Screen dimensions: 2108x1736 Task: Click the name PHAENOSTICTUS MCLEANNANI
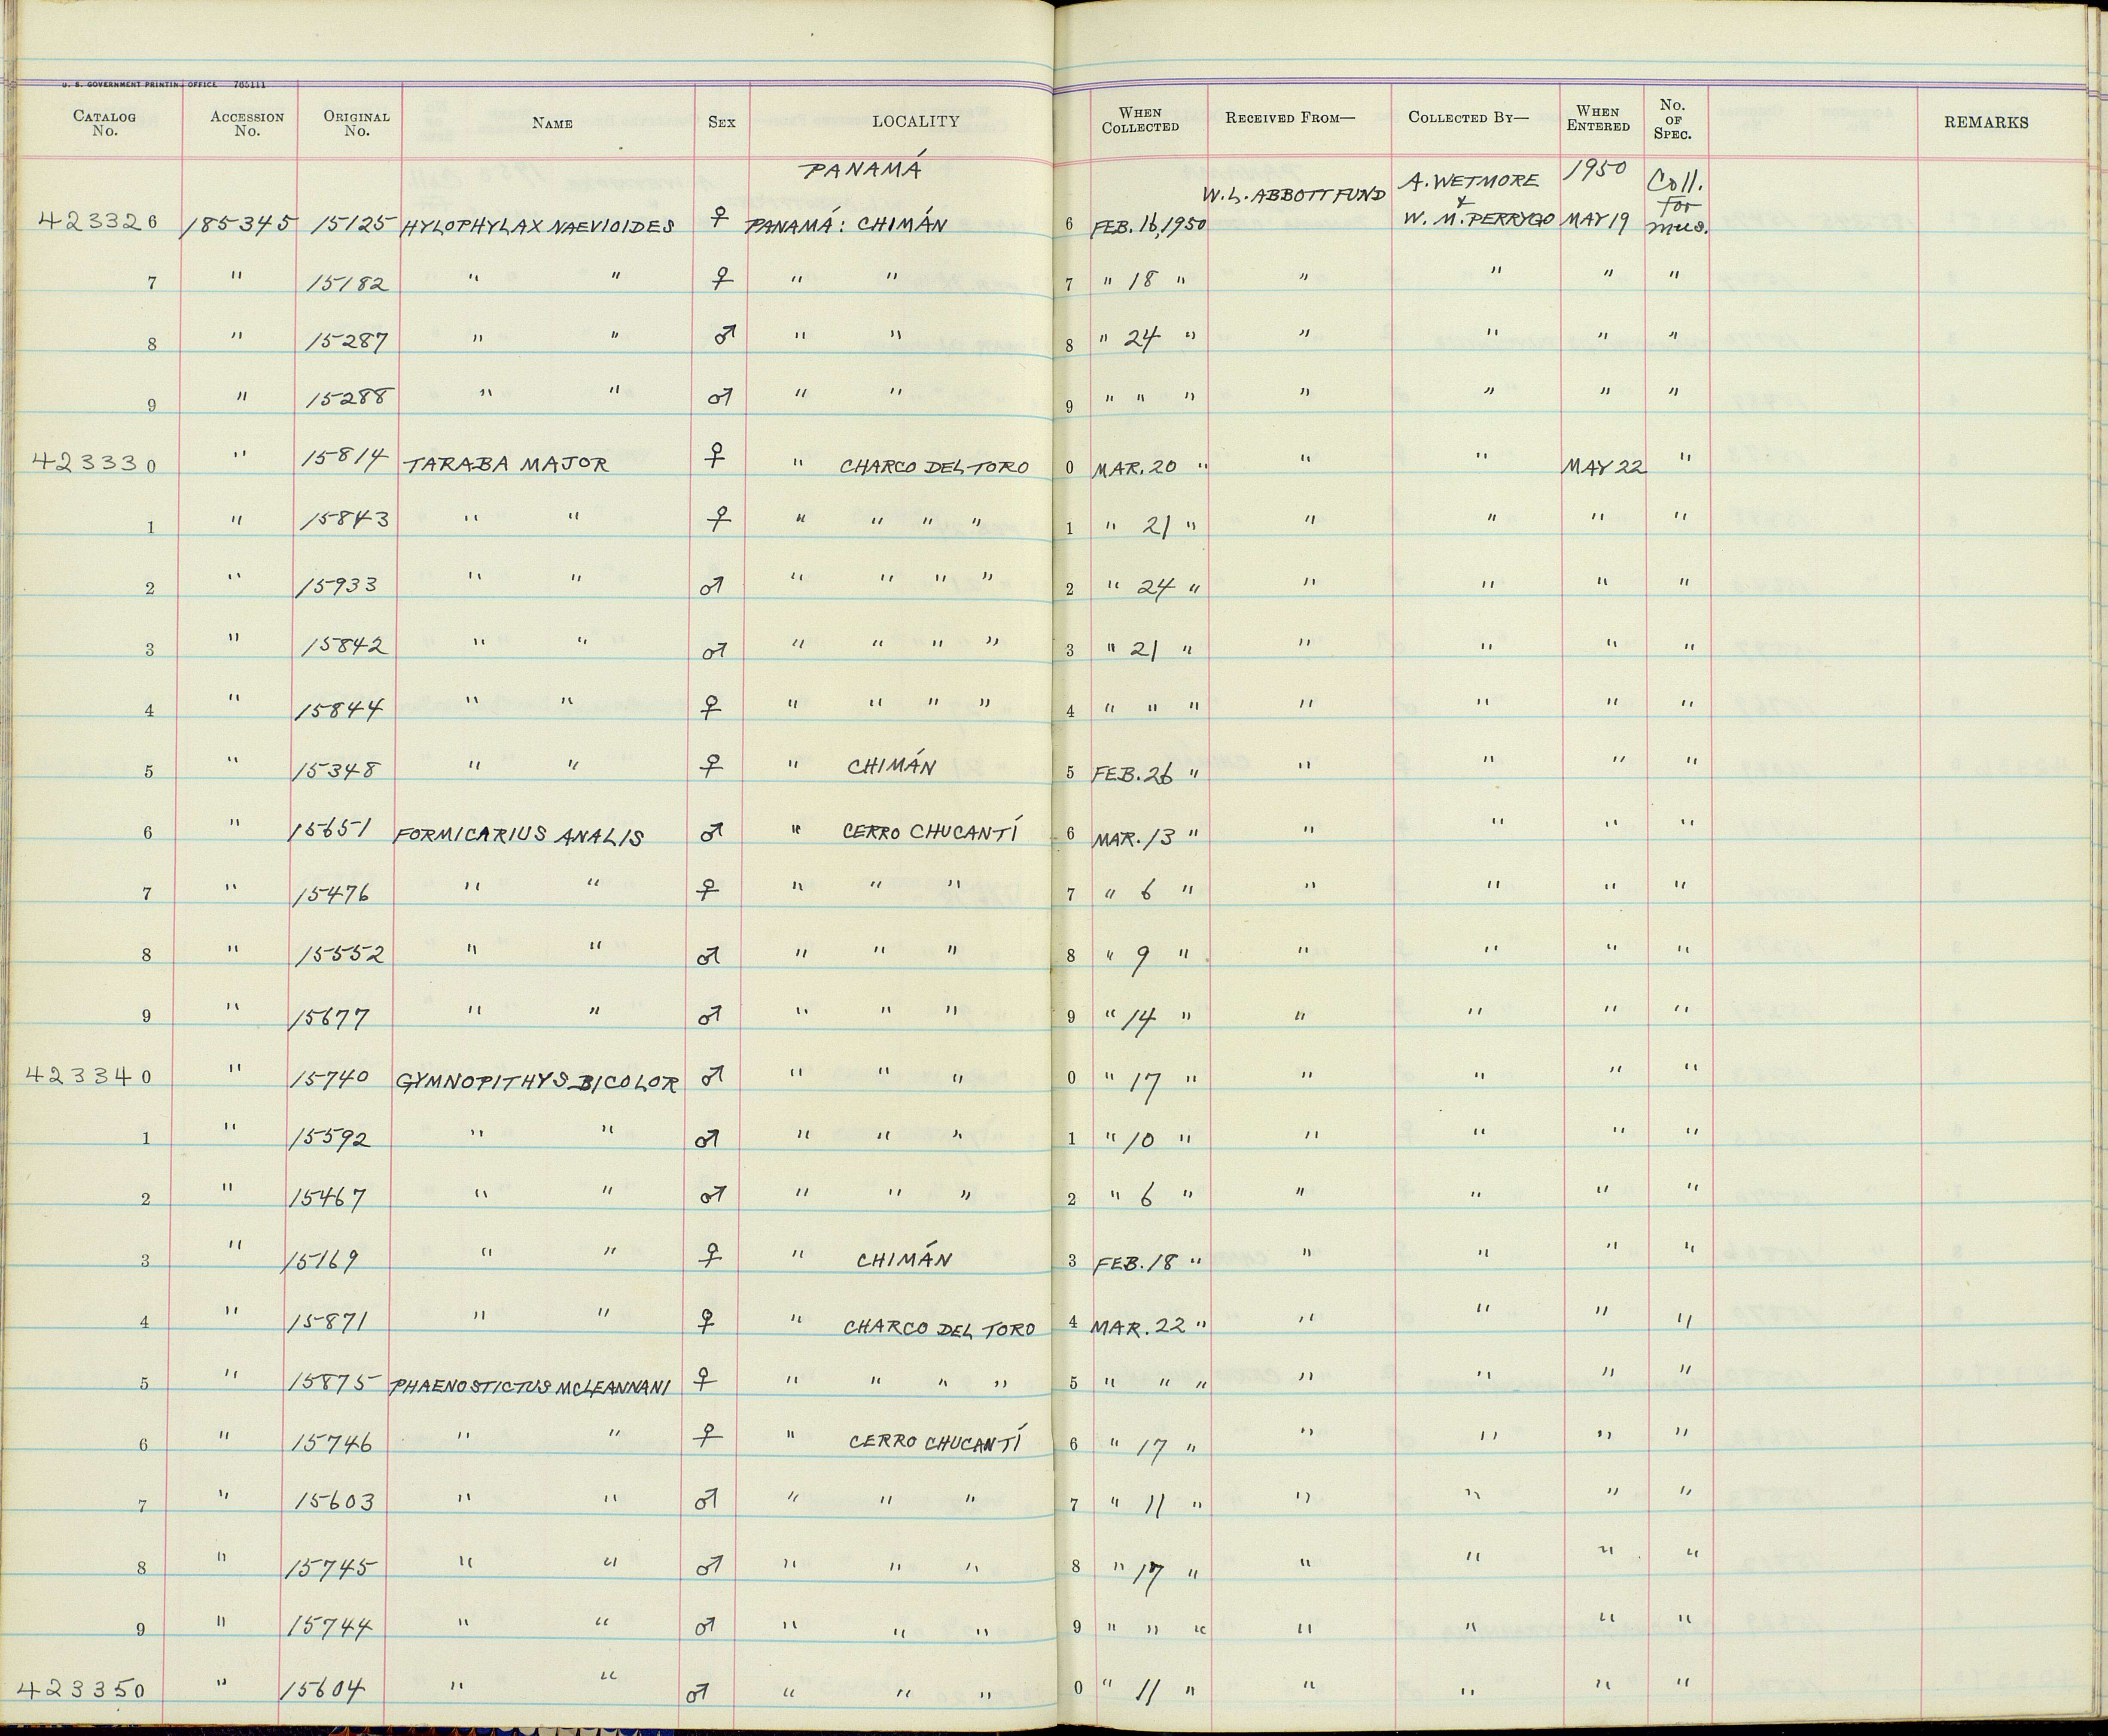529,1386
